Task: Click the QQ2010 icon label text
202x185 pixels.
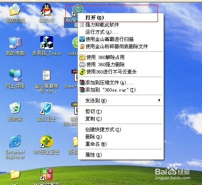Action: [46, 20]
